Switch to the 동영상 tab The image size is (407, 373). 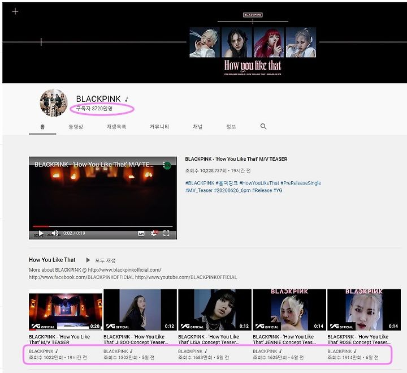click(76, 127)
